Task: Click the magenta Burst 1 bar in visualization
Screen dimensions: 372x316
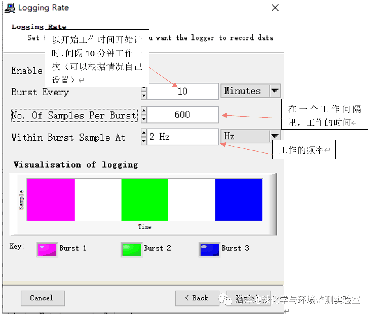Action: [51, 199]
